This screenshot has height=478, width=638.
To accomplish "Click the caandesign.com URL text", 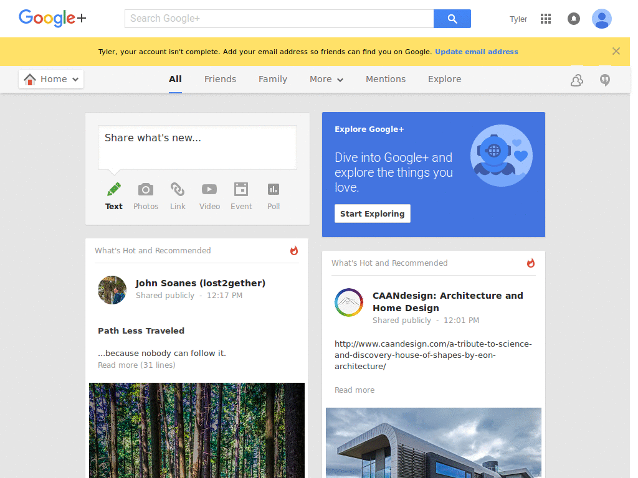I will coord(434,355).
